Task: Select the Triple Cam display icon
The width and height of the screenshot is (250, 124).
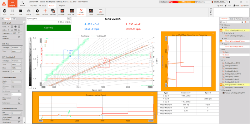Action: pyautogui.click(x=81, y=11)
